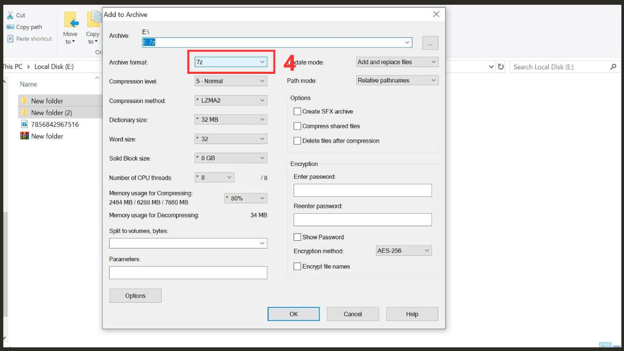Click the Options button

(135, 296)
